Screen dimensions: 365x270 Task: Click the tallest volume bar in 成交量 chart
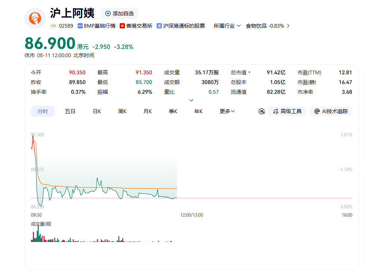tap(38, 233)
